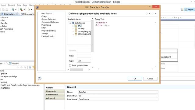The width and height of the screenshot is (195, 110).
Task: Click the horizontal scrollbar under Available Items
Action: tap(76, 70)
